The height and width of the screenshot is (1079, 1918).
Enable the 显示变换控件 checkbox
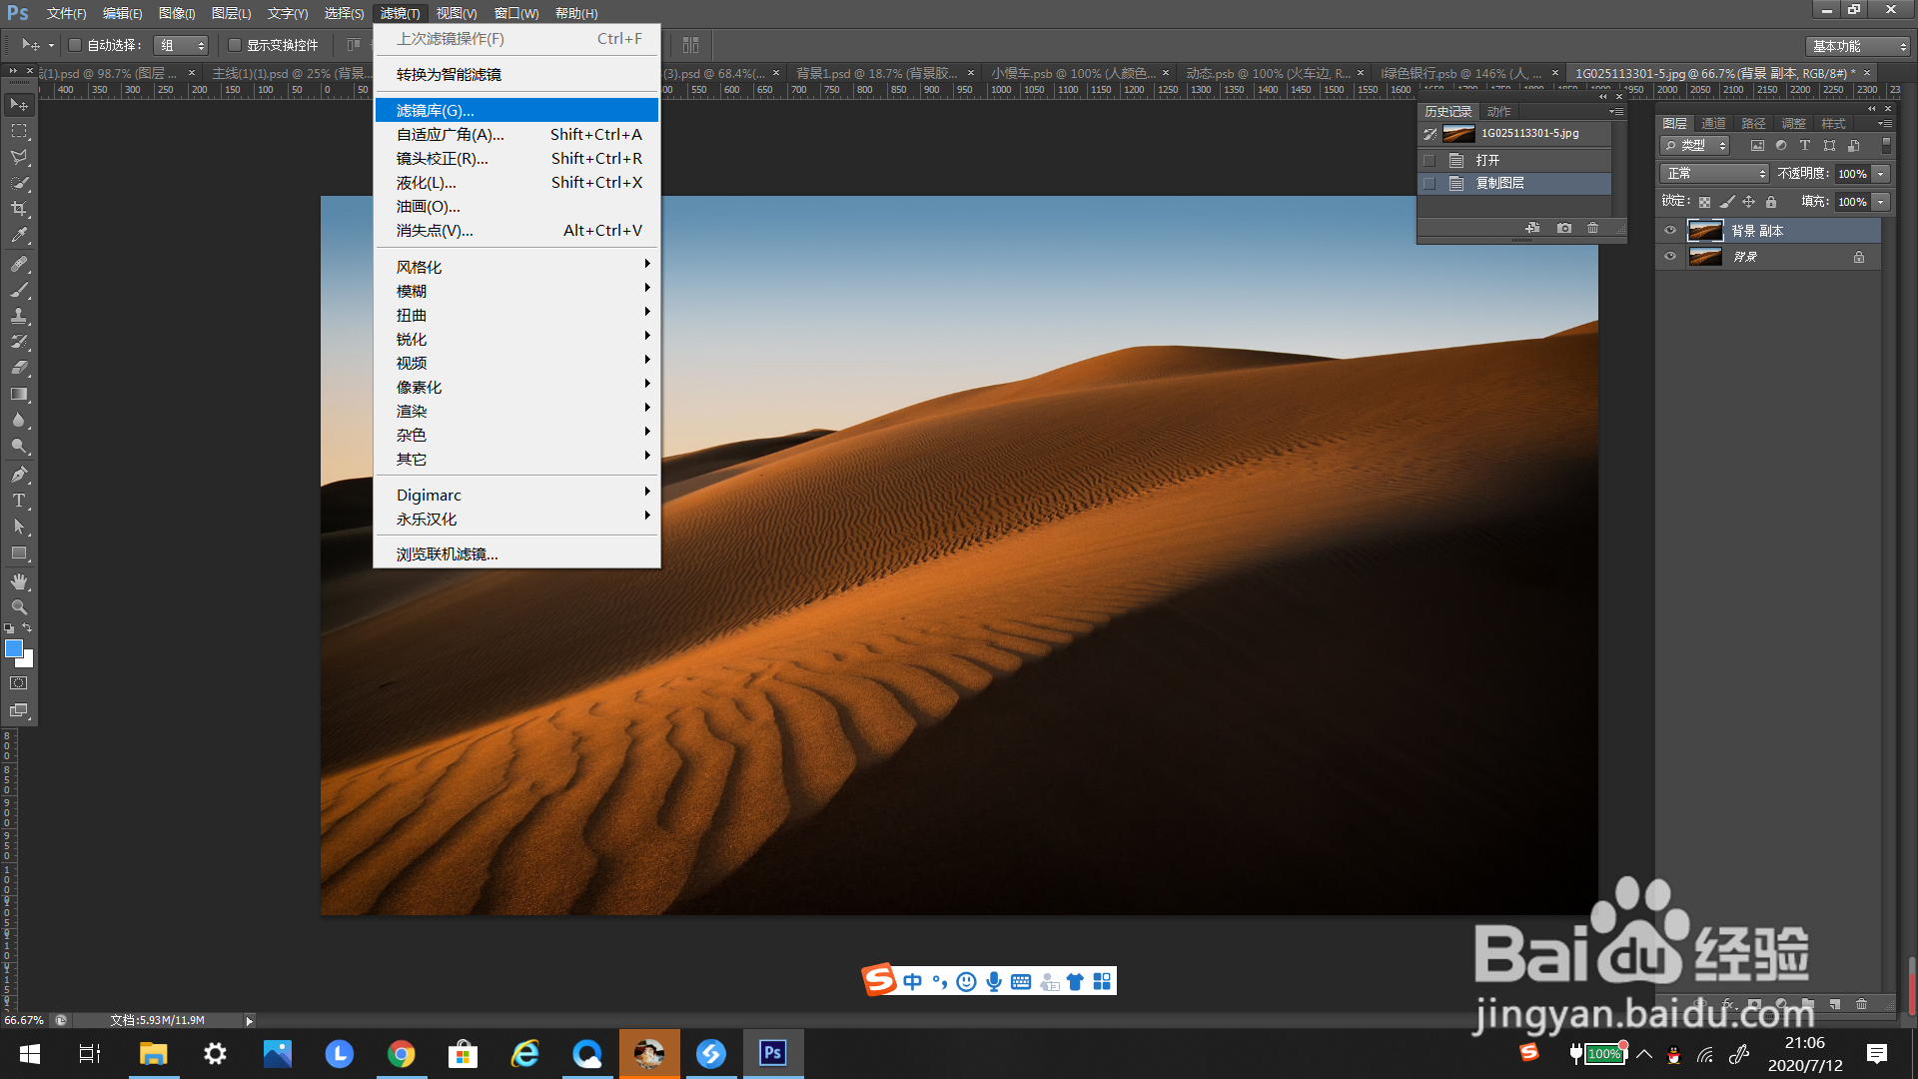tap(235, 45)
